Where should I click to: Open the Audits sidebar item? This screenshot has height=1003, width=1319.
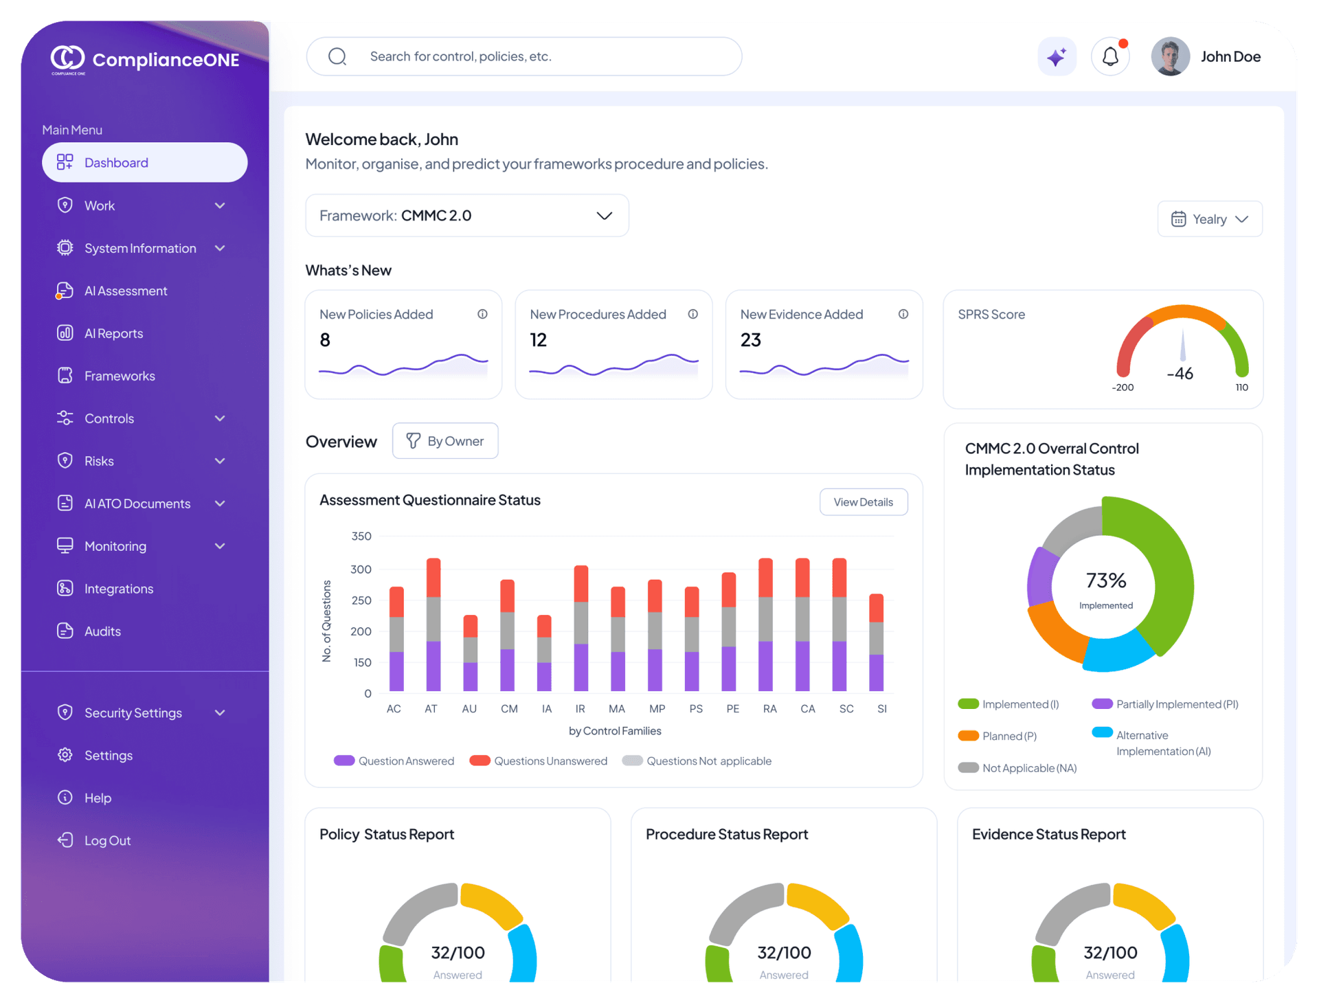[x=102, y=631]
